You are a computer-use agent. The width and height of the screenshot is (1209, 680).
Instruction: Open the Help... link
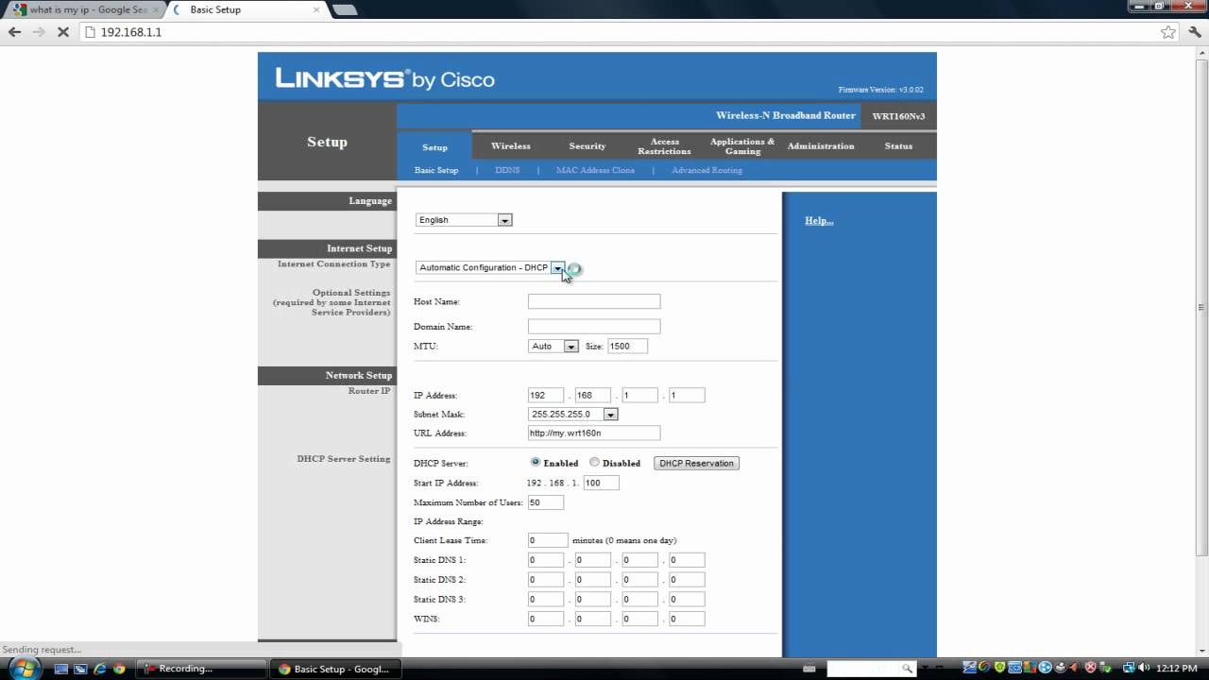pos(819,221)
